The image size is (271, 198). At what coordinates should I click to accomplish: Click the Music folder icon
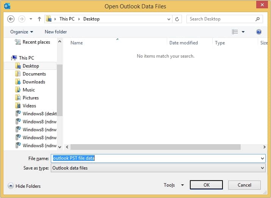pyautogui.click(x=18, y=90)
